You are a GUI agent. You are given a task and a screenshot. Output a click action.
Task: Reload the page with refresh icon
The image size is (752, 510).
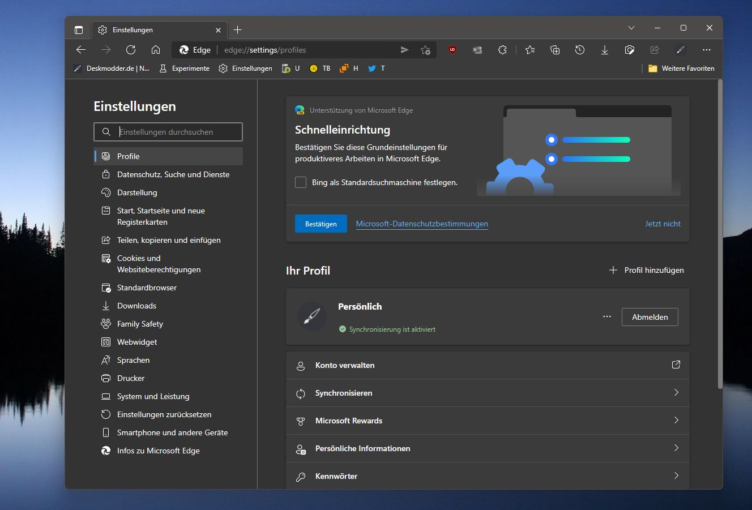131,50
